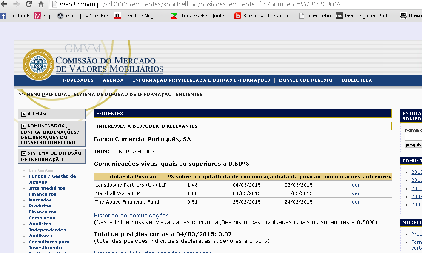Go forward with the browser forward arrow
The height and width of the screenshot is (253, 422).
point(16,4)
